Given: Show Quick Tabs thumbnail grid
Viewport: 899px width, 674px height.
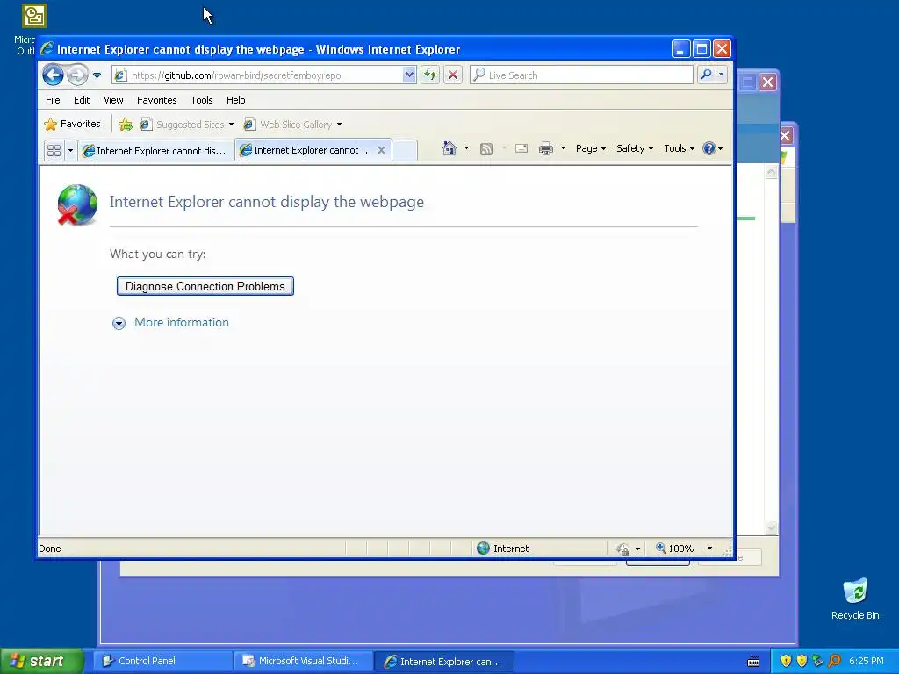Looking at the screenshot, I should [x=54, y=151].
